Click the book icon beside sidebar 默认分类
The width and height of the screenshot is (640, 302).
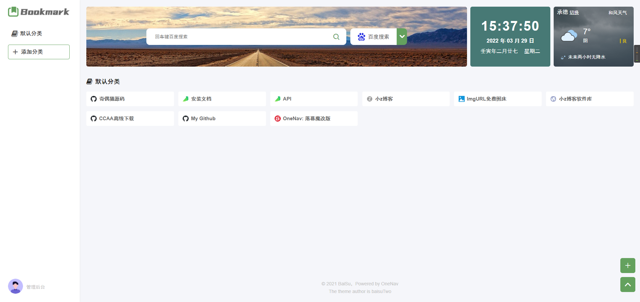coord(14,34)
